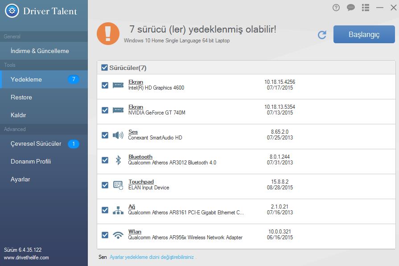The height and width of the screenshot is (266, 399).
Task: Open the İndirme & Güncelleme section
Action: point(40,51)
